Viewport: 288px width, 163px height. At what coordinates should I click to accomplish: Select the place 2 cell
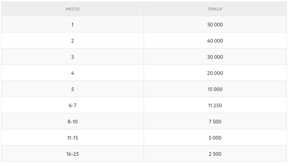click(x=72, y=41)
